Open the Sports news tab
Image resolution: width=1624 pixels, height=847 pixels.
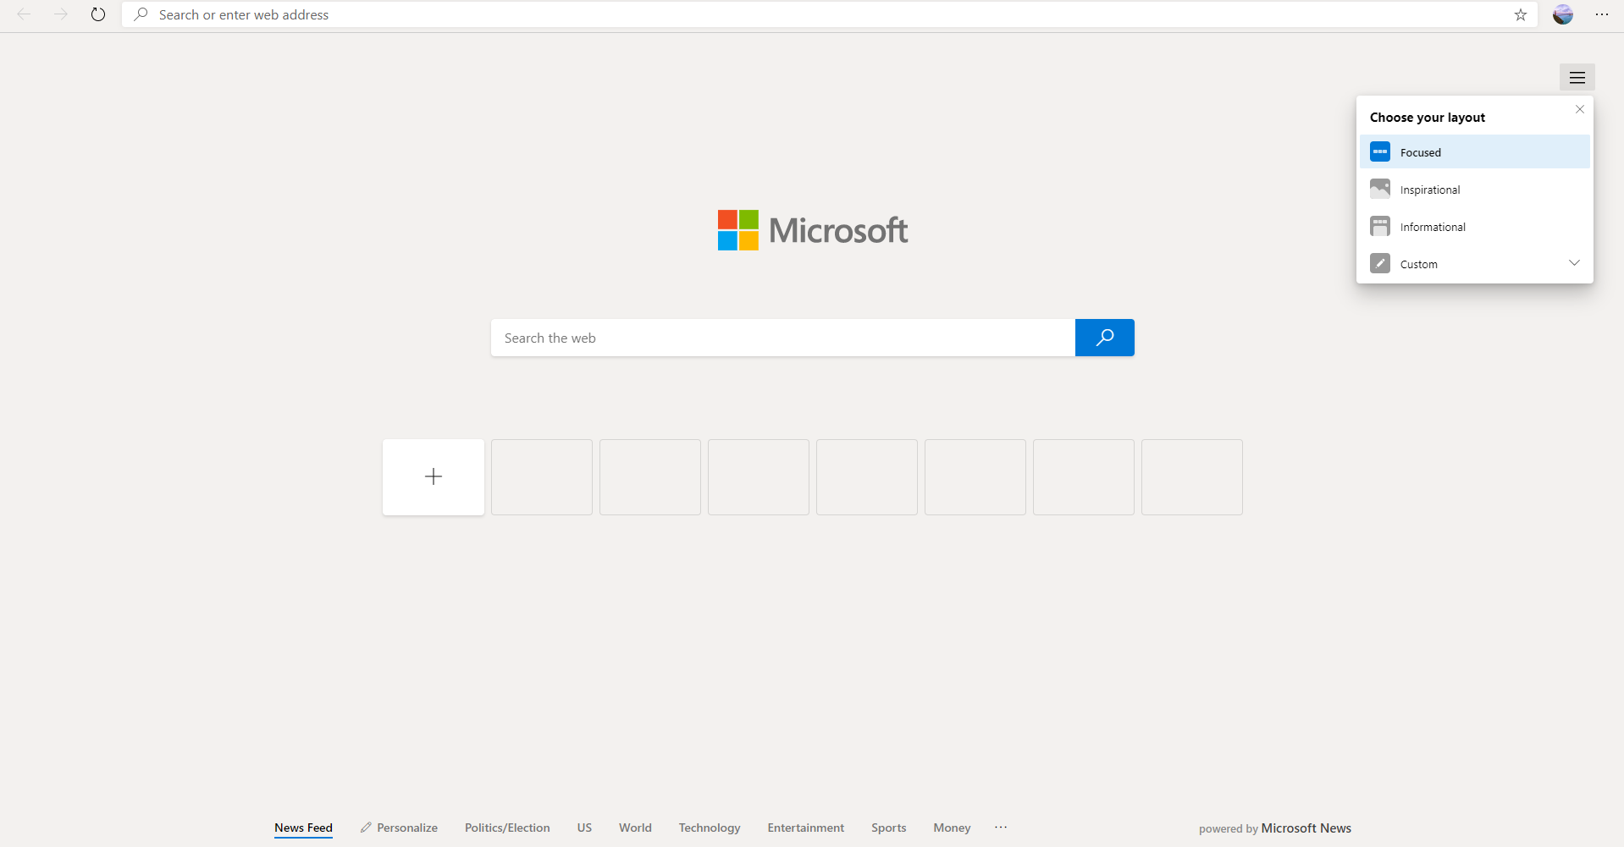(x=888, y=828)
